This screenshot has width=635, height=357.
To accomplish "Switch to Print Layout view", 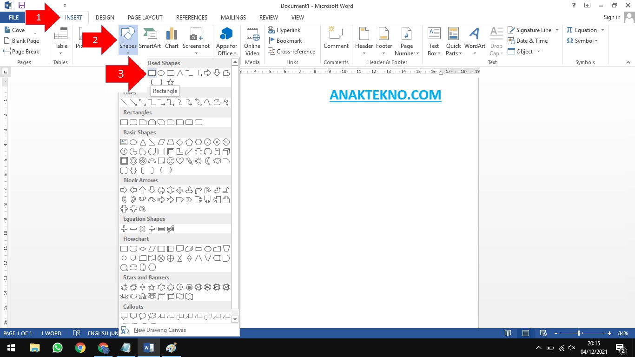I will [x=526, y=333].
